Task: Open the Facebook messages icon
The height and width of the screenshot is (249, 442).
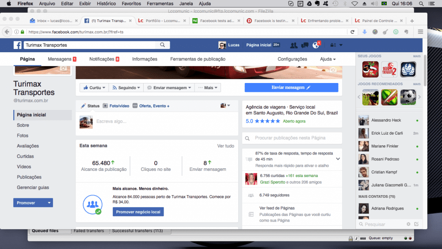Action: (305, 45)
